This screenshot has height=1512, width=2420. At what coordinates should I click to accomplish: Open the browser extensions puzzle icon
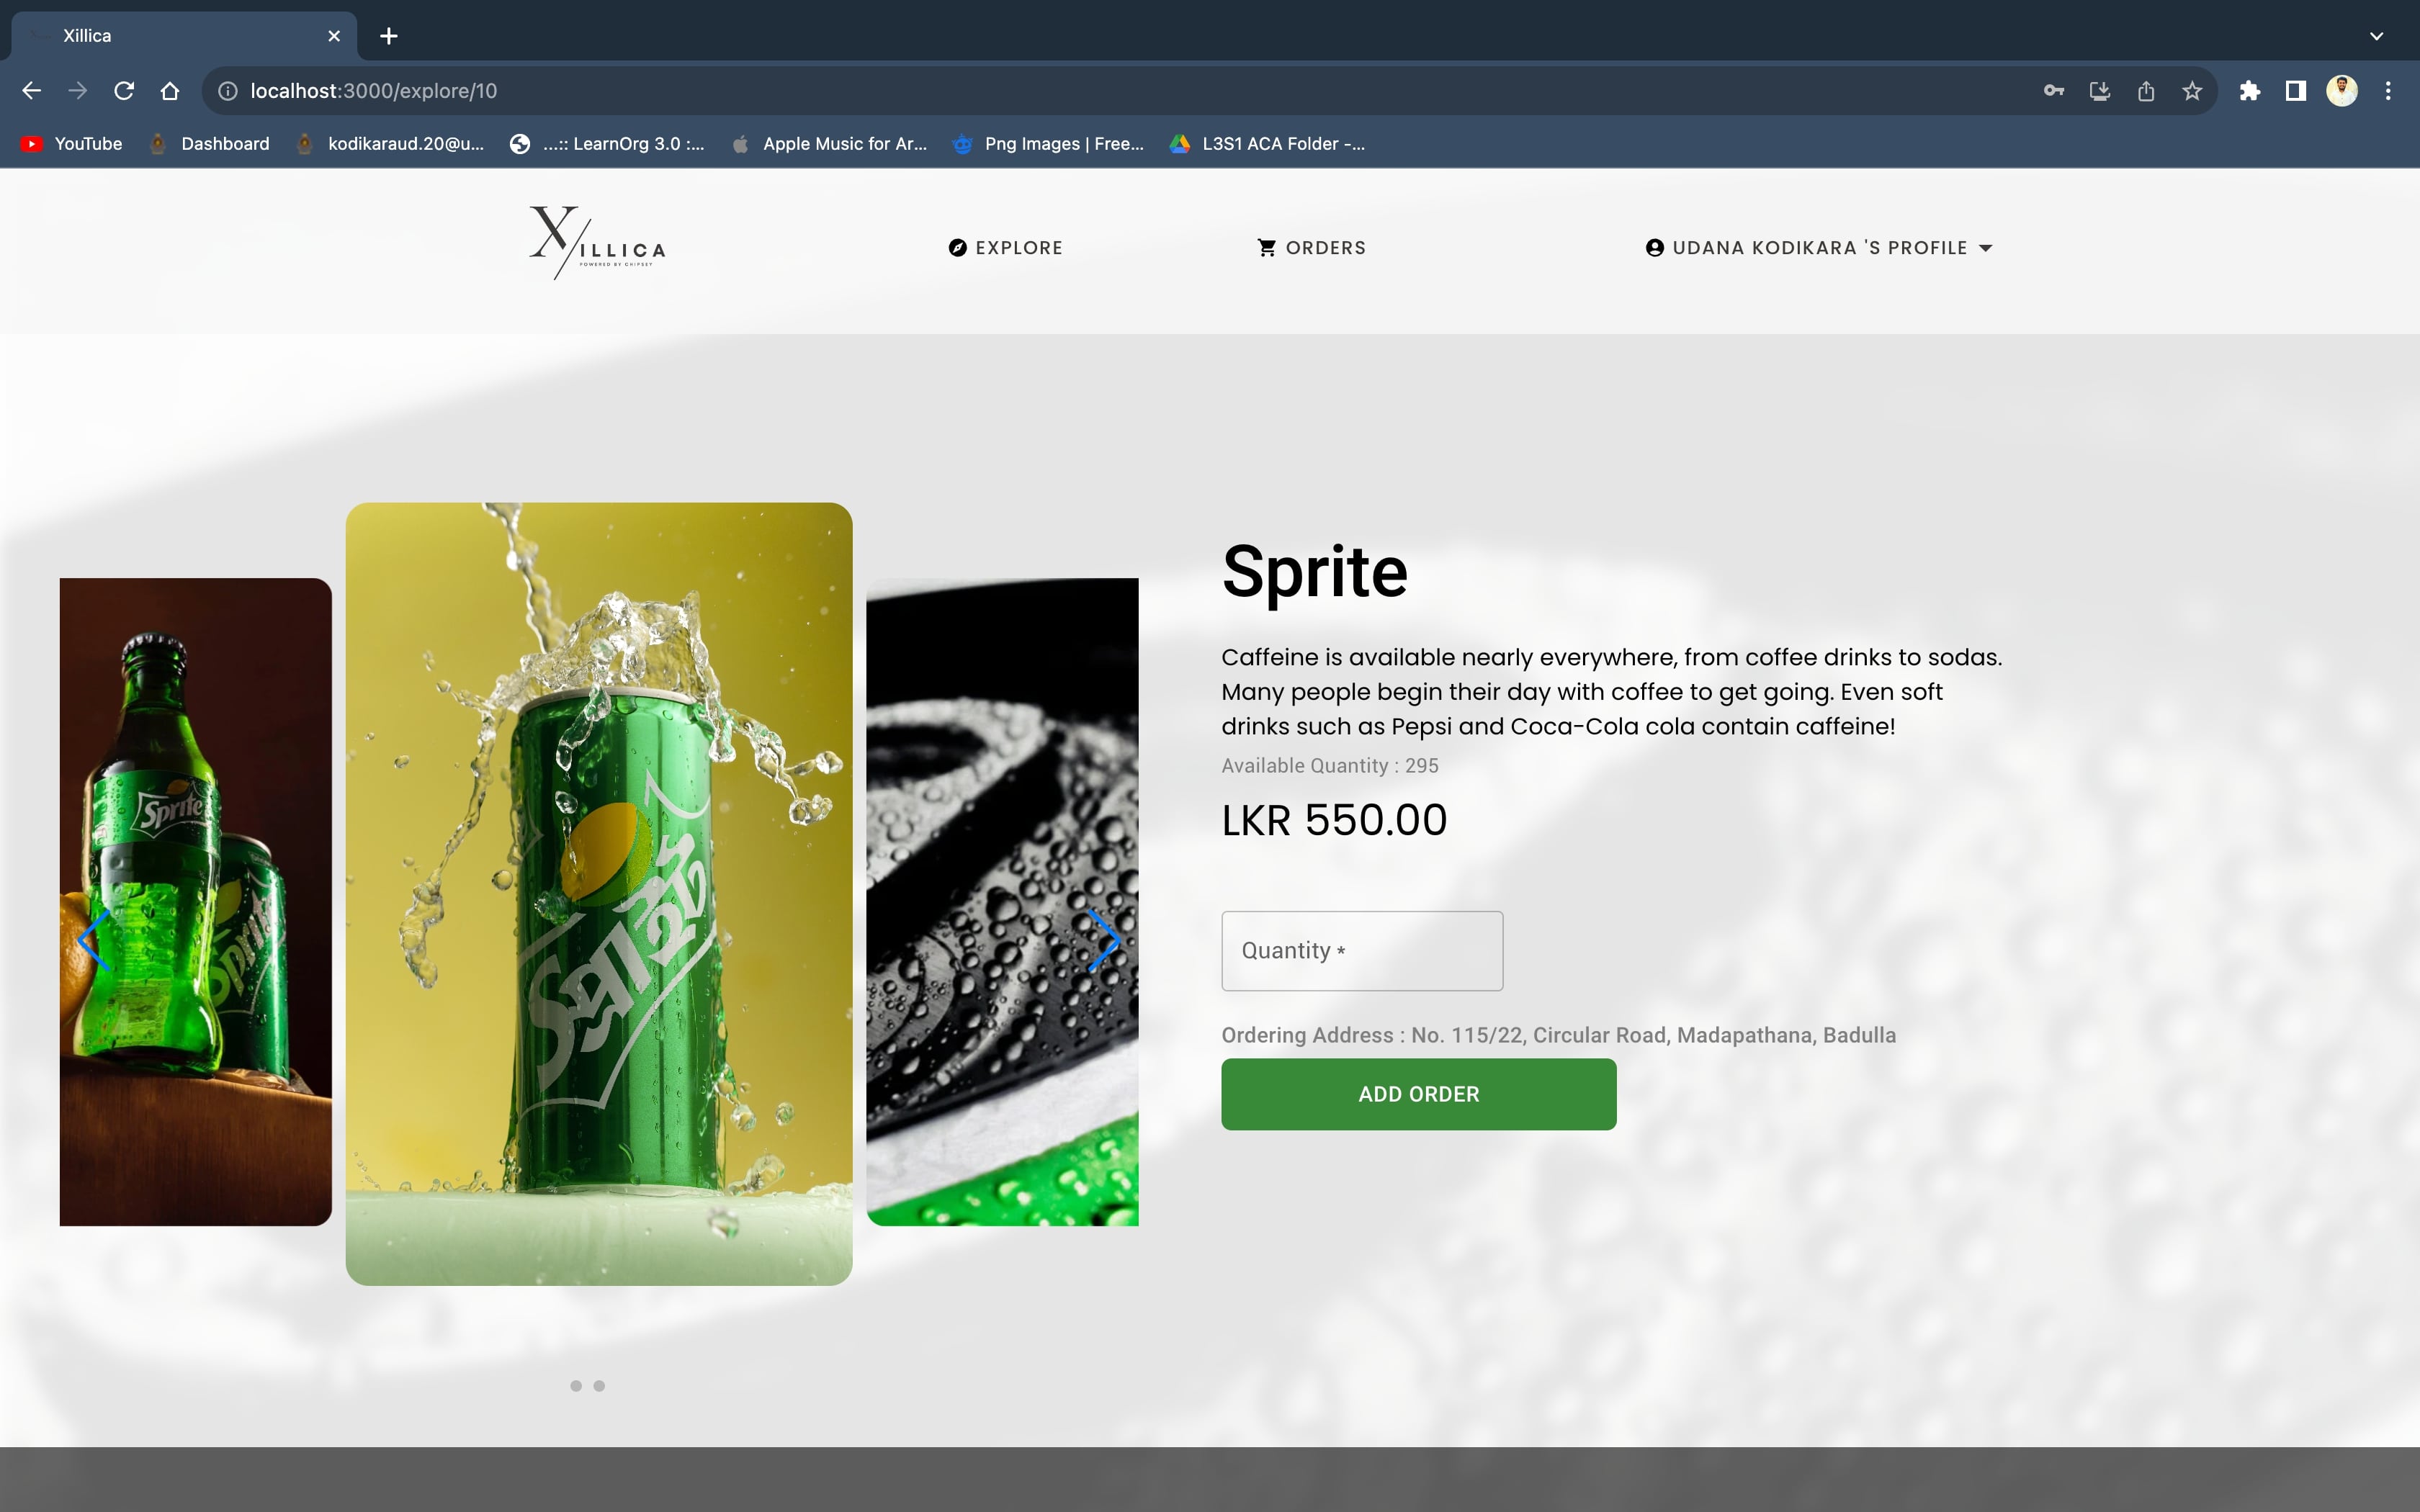tap(2250, 91)
